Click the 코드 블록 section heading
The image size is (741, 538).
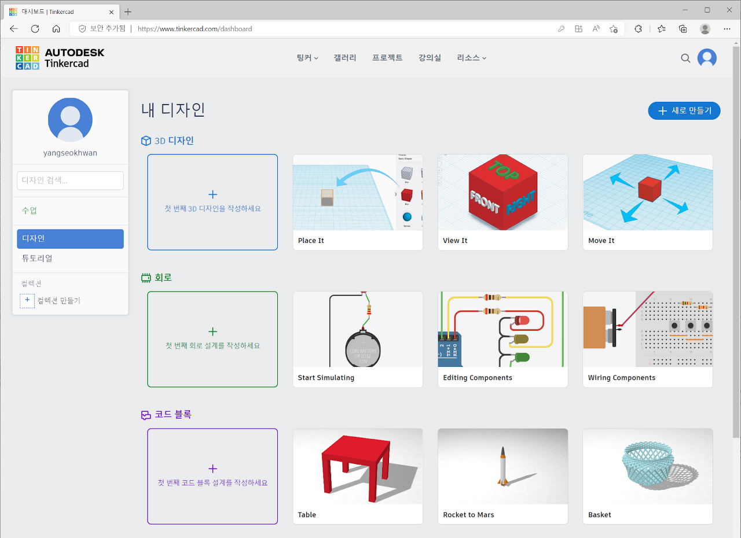[x=173, y=415]
